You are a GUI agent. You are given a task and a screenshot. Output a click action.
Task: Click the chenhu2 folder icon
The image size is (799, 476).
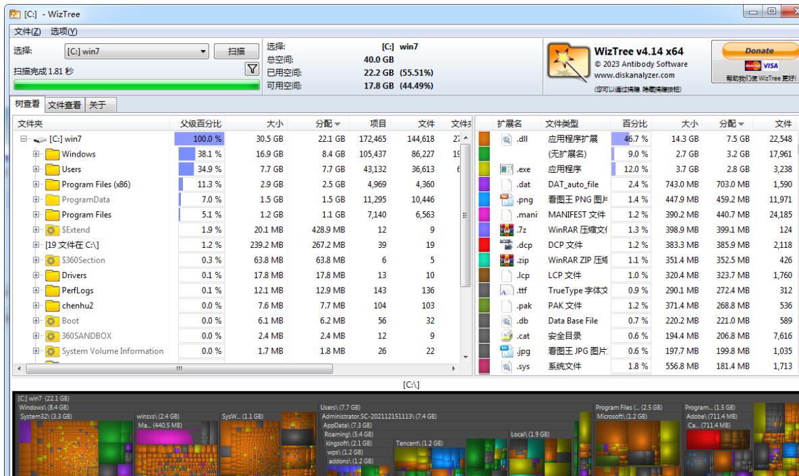pyautogui.click(x=52, y=306)
